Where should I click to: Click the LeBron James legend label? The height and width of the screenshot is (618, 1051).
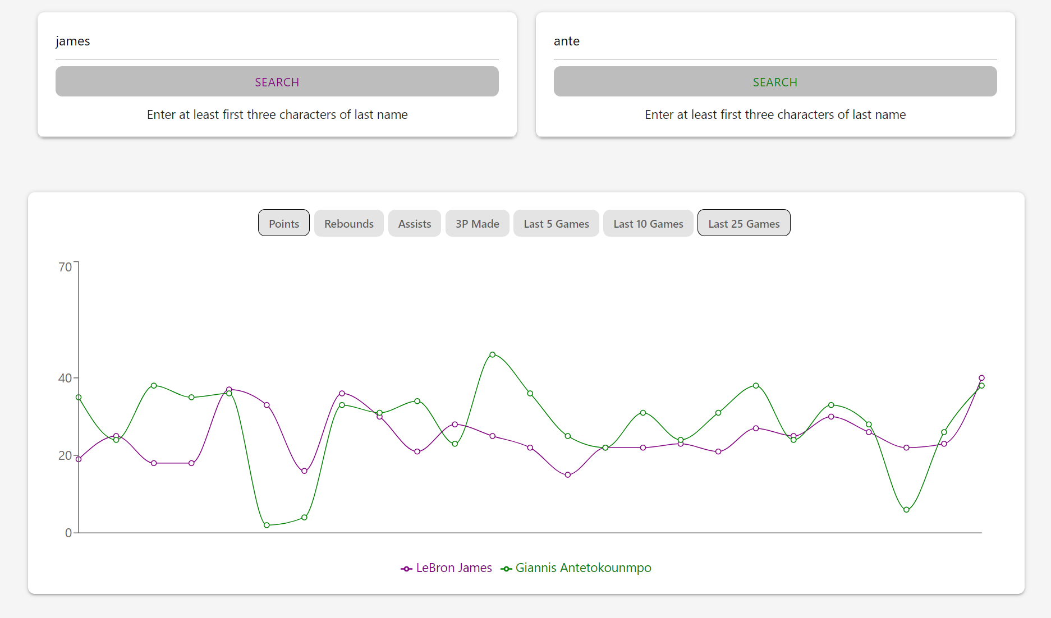pyautogui.click(x=454, y=568)
